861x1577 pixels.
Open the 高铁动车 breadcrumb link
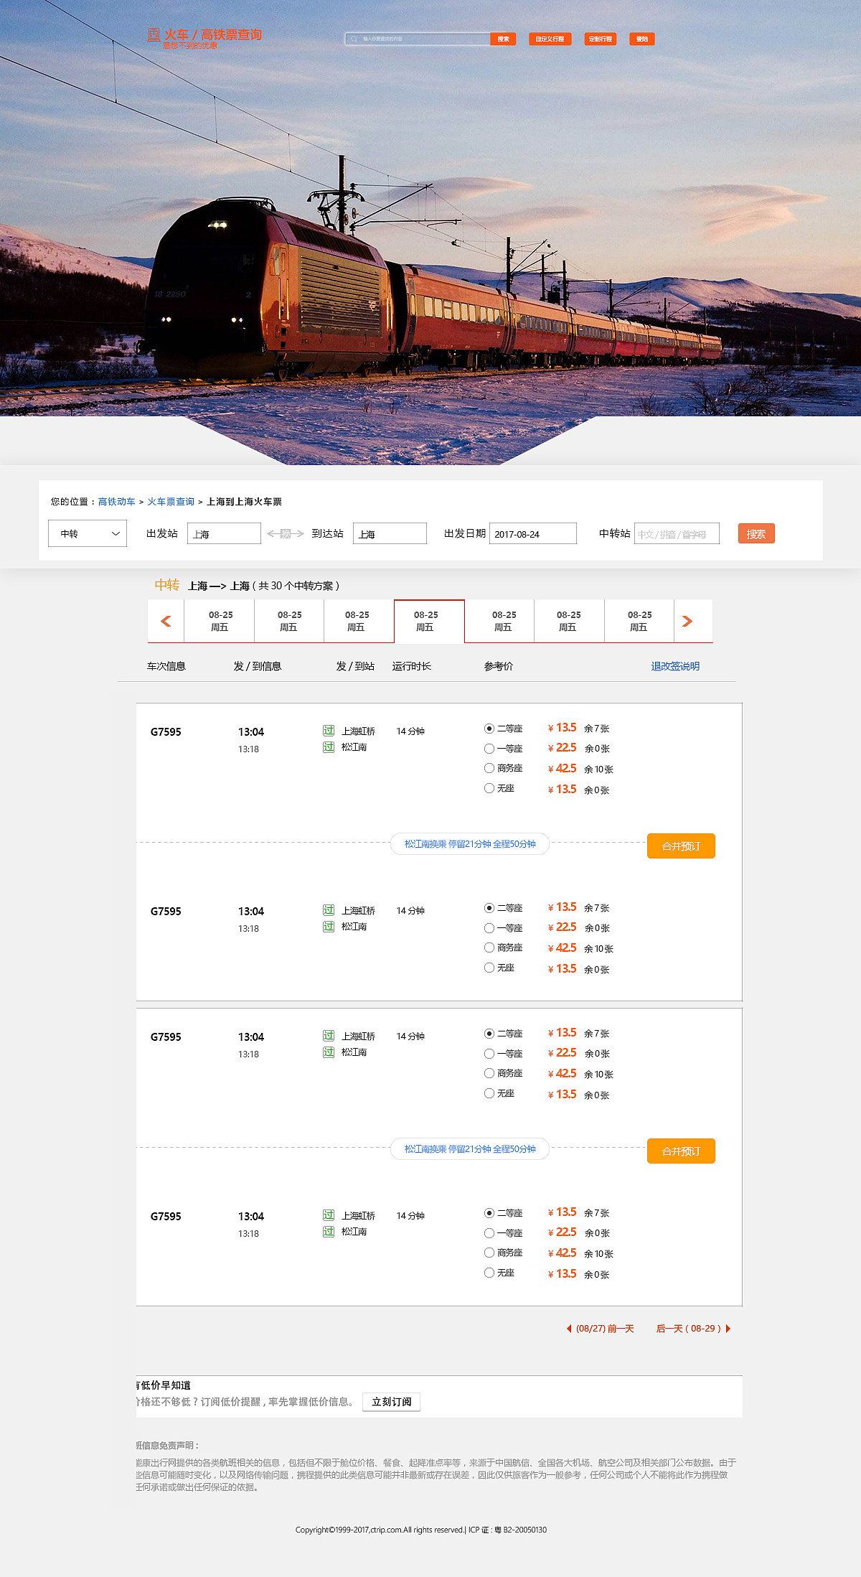point(116,502)
